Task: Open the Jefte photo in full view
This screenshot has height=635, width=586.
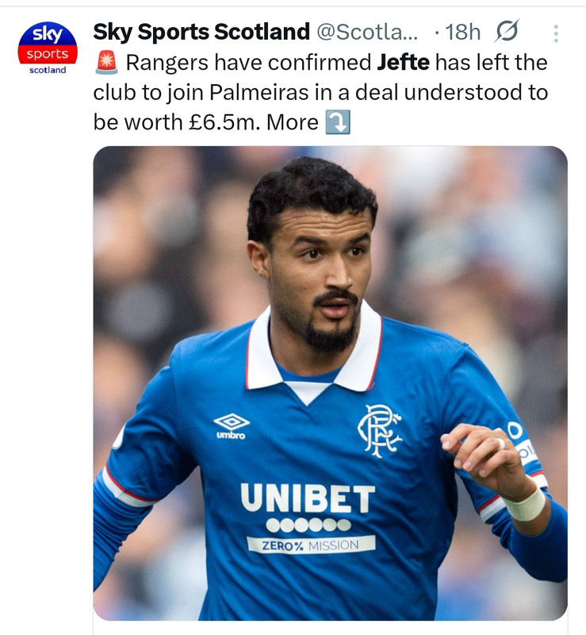Action: click(330, 383)
